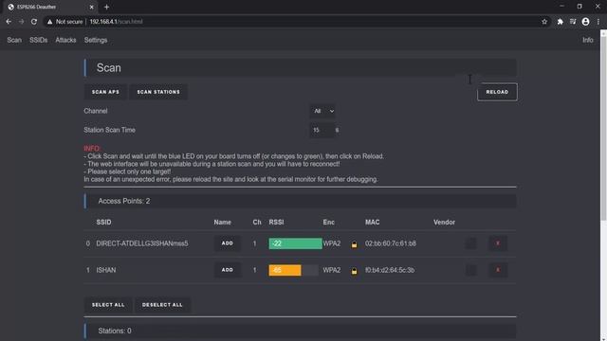Viewport: 607px width, 341px height.
Task: Click the RSSI column header
Action: tap(276, 223)
